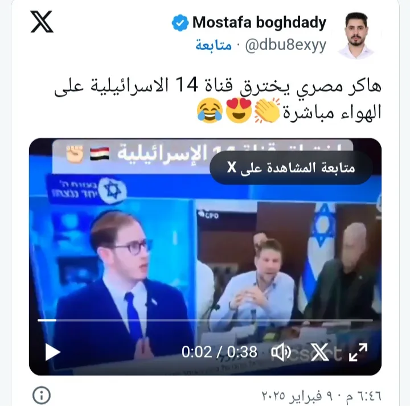Click the X logo at top left
The width and height of the screenshot is (410, 406).
[42, 22]
